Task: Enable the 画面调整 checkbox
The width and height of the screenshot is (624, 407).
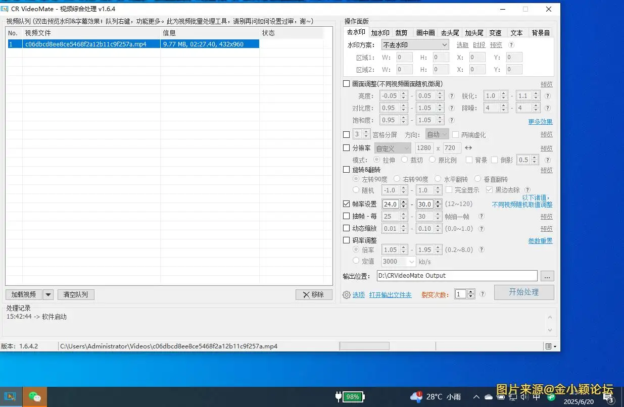Action: [347, 83]
